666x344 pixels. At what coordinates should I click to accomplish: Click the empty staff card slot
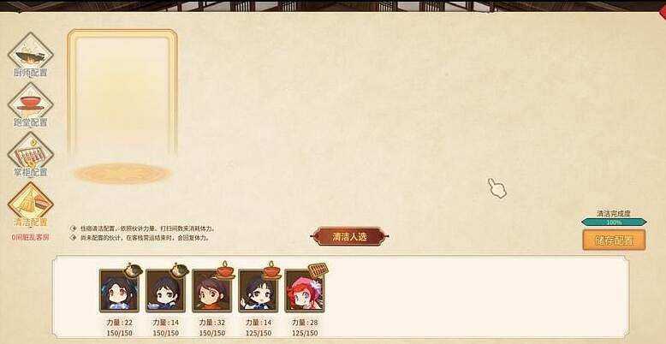point(122,94)
